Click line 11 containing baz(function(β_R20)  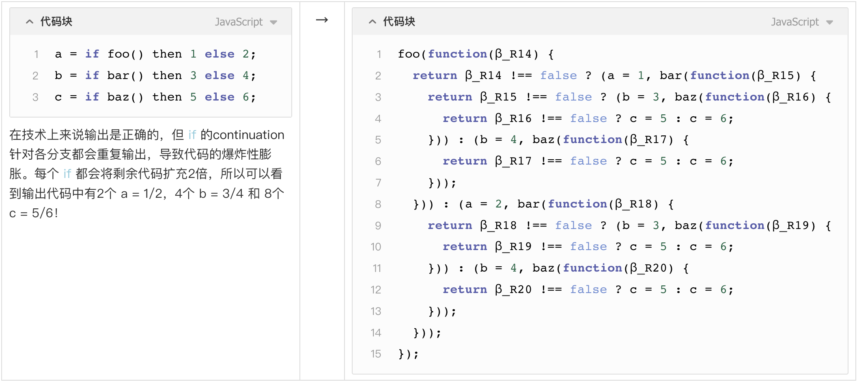coord(559,268)
